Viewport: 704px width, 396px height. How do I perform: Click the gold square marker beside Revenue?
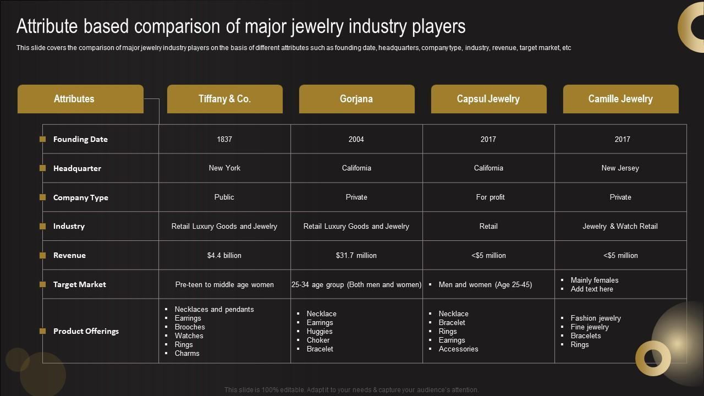[42, 255]
